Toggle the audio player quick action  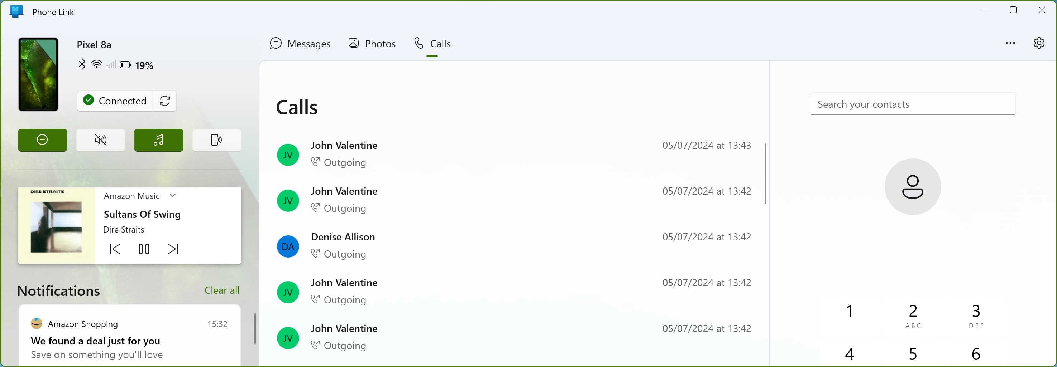(x=158, y=140)
